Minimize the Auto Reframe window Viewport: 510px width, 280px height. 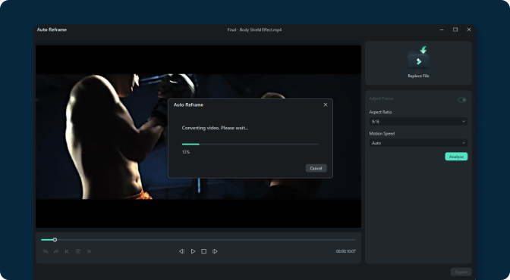point(442,30)
